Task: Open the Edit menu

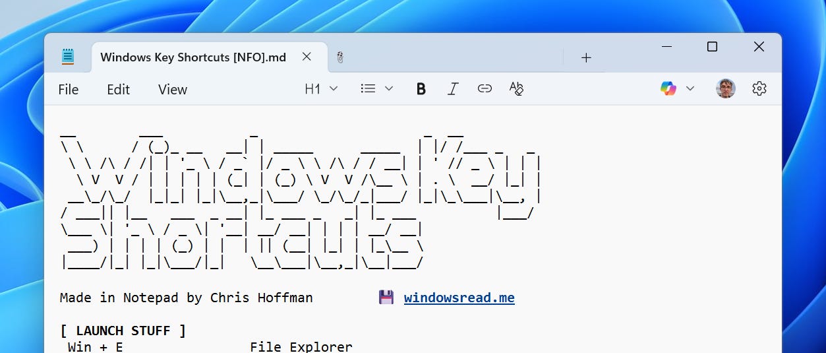Action: pos(118,90)
